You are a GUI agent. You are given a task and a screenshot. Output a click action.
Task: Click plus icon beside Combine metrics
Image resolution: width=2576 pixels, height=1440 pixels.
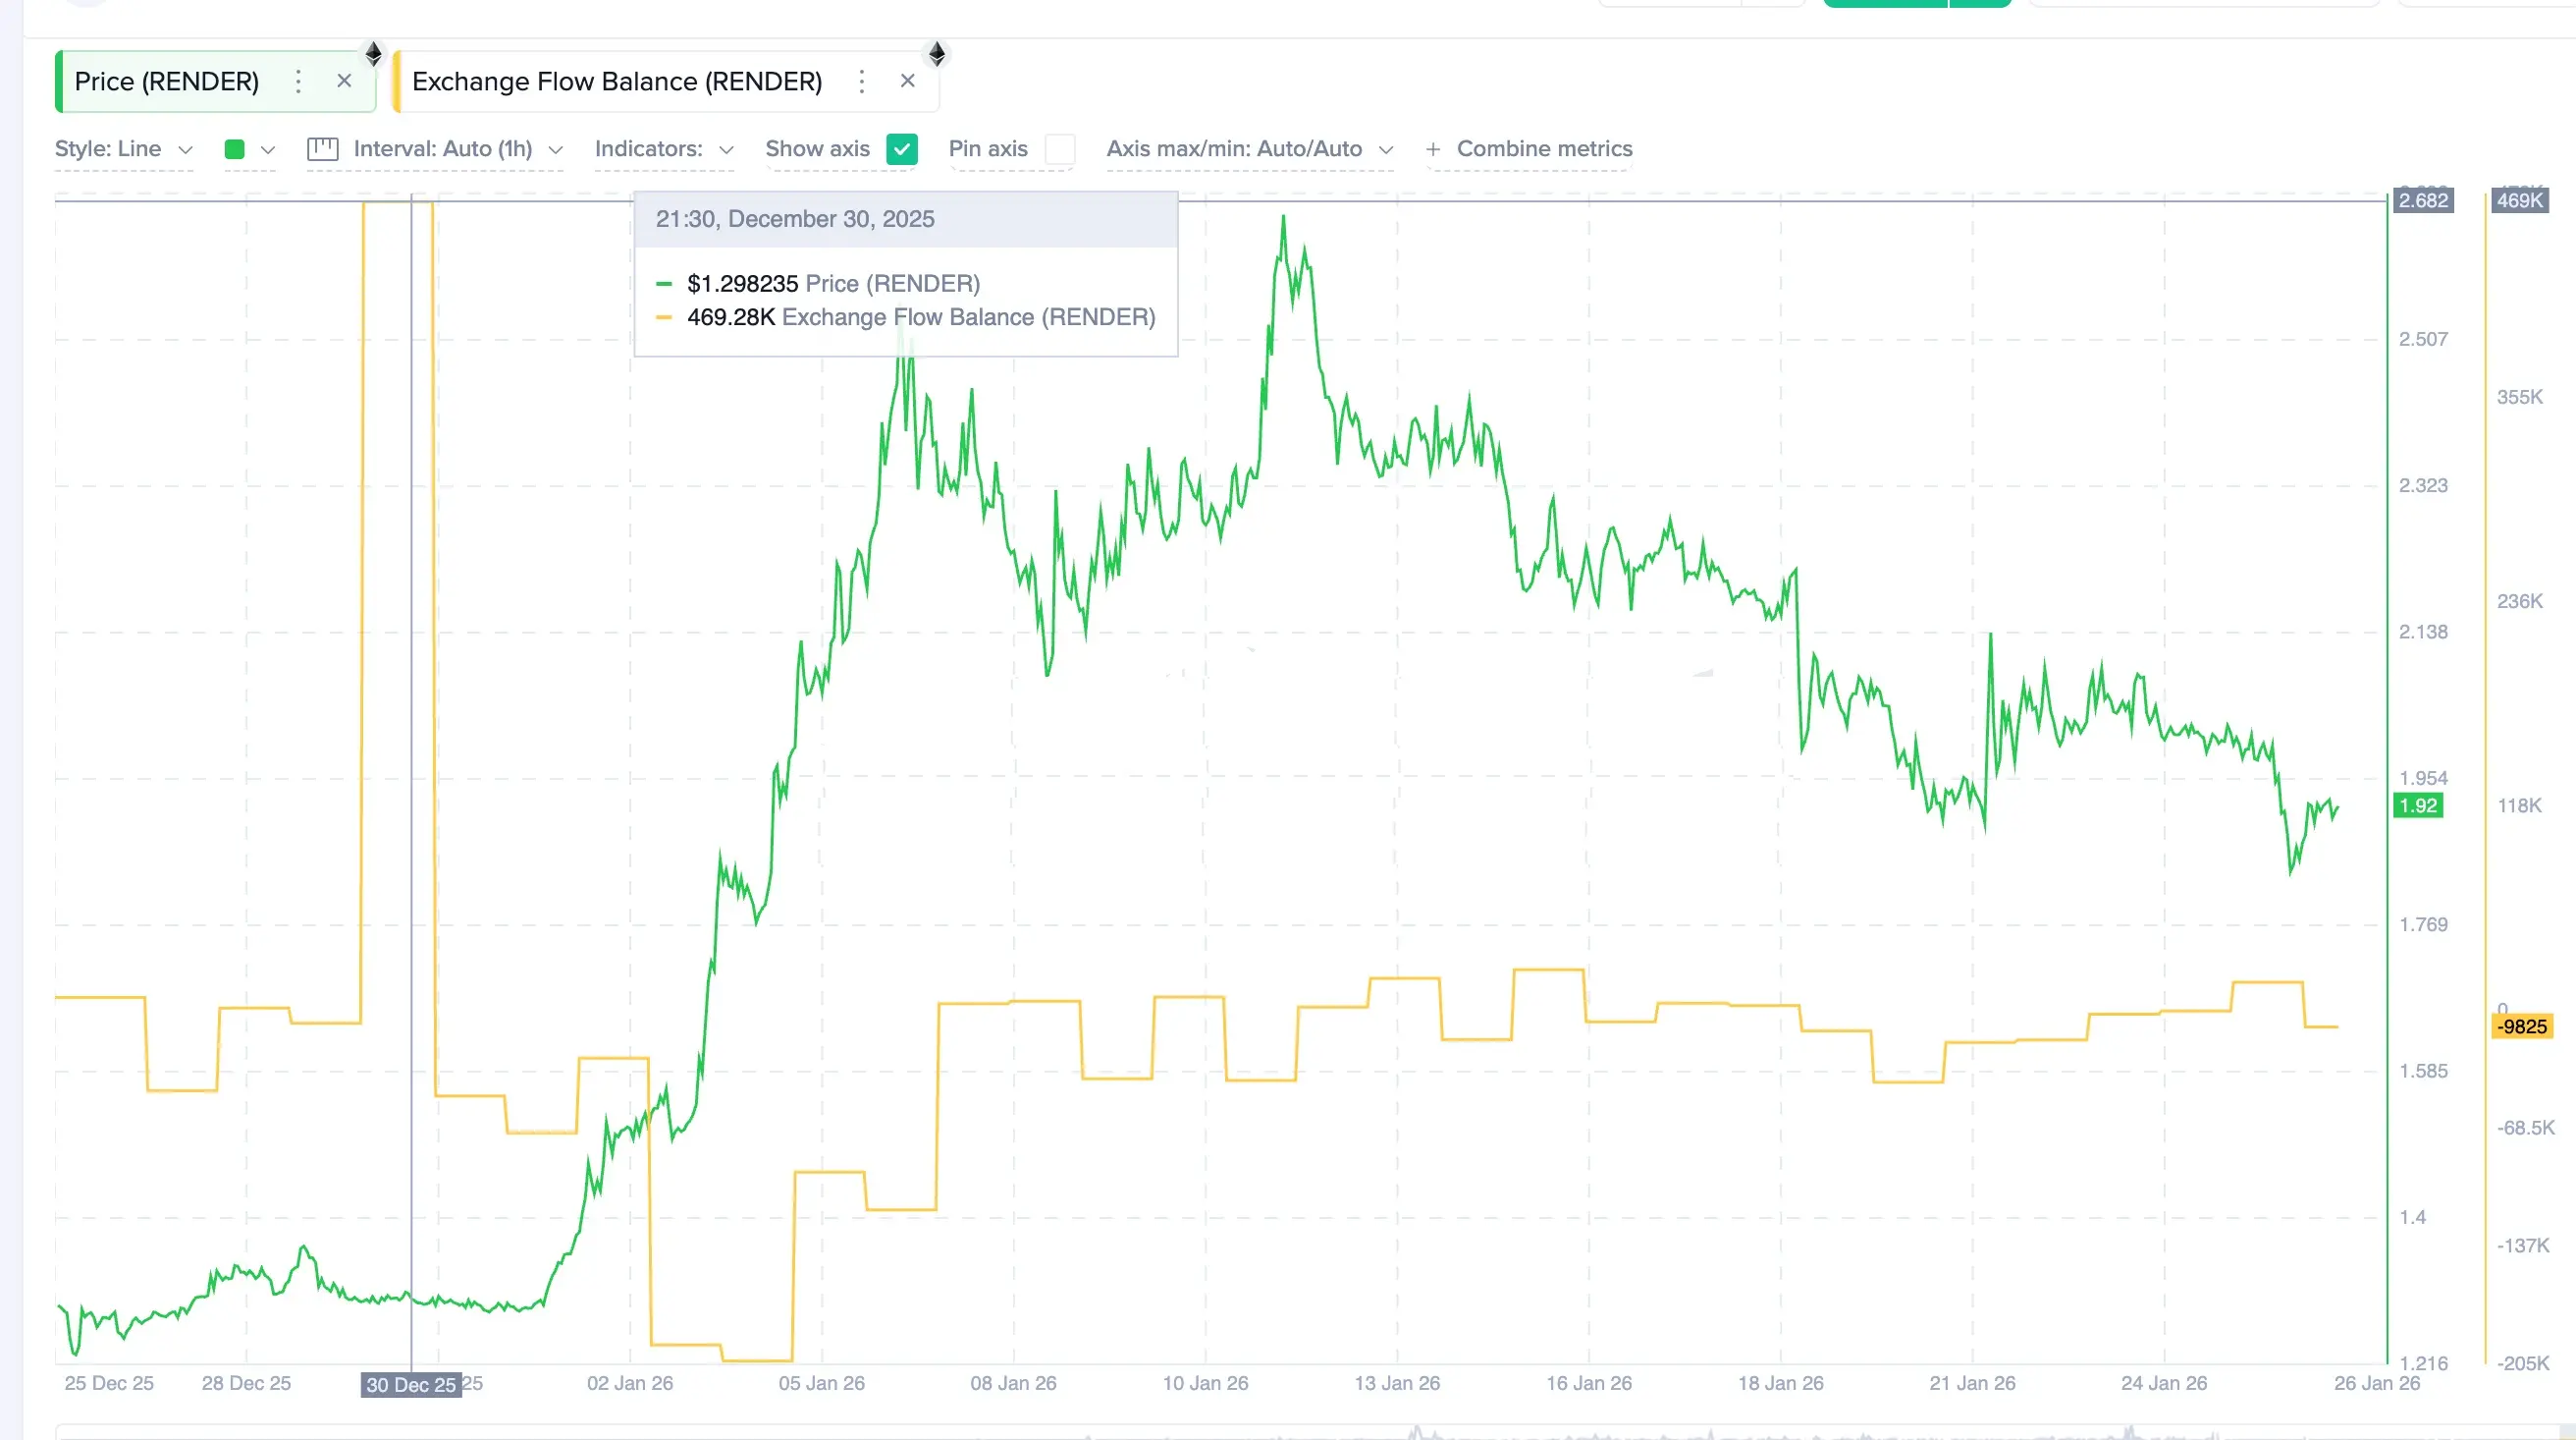click(x=1433, y=149)
